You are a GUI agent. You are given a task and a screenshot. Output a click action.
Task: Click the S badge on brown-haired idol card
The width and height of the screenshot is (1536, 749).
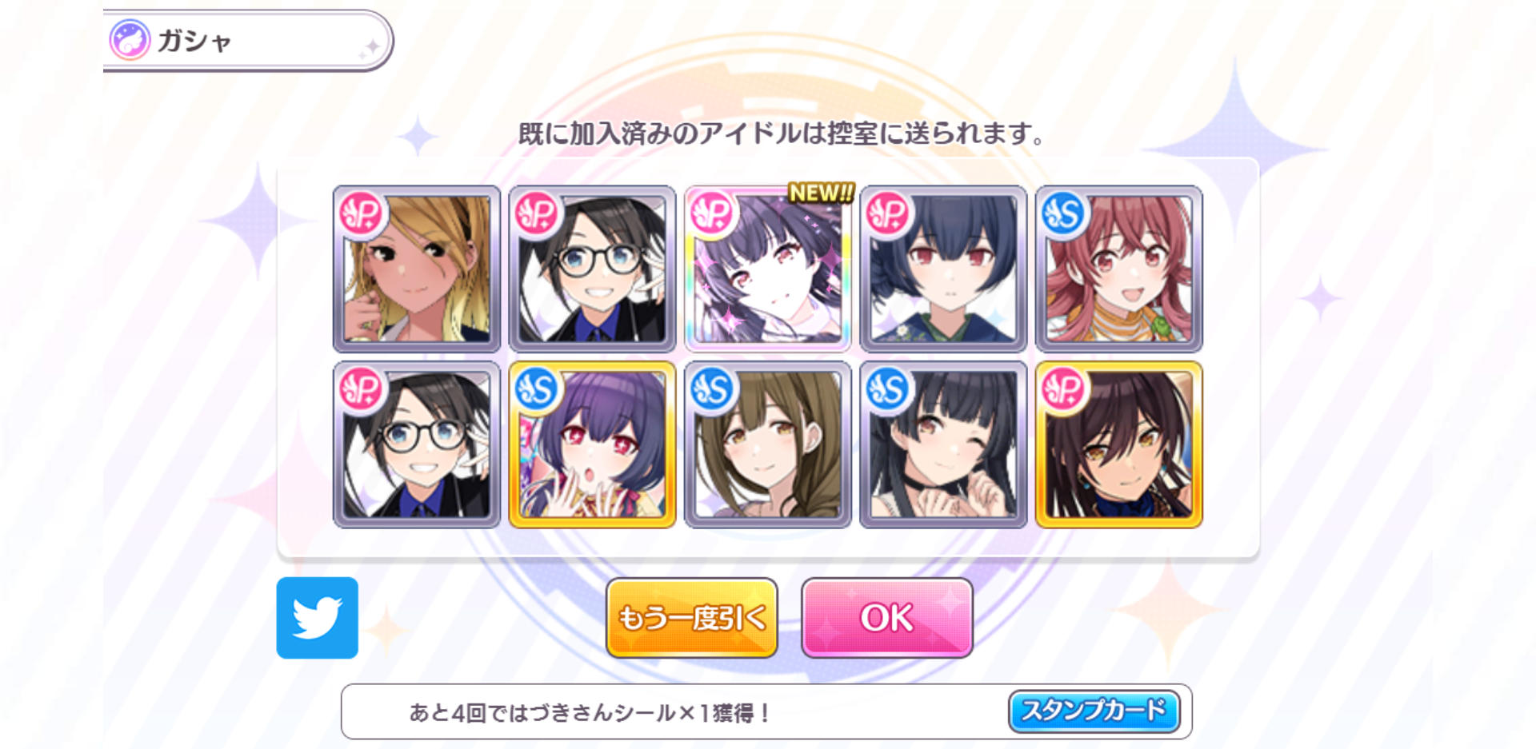click(x=713, y=389)
